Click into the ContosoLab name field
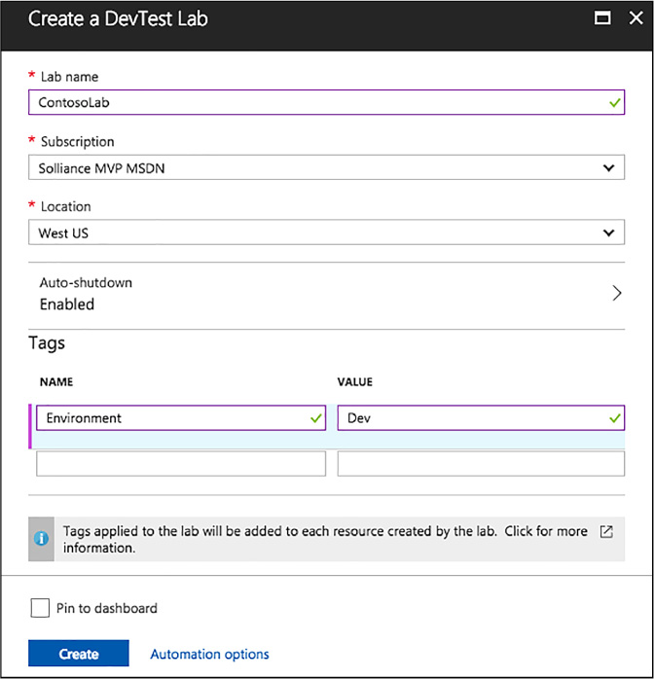 coord(327,102)
